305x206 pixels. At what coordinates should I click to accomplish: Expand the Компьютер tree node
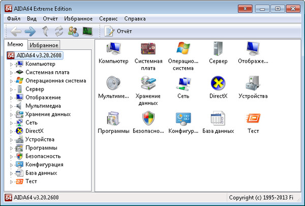click(x=11, y=64)
